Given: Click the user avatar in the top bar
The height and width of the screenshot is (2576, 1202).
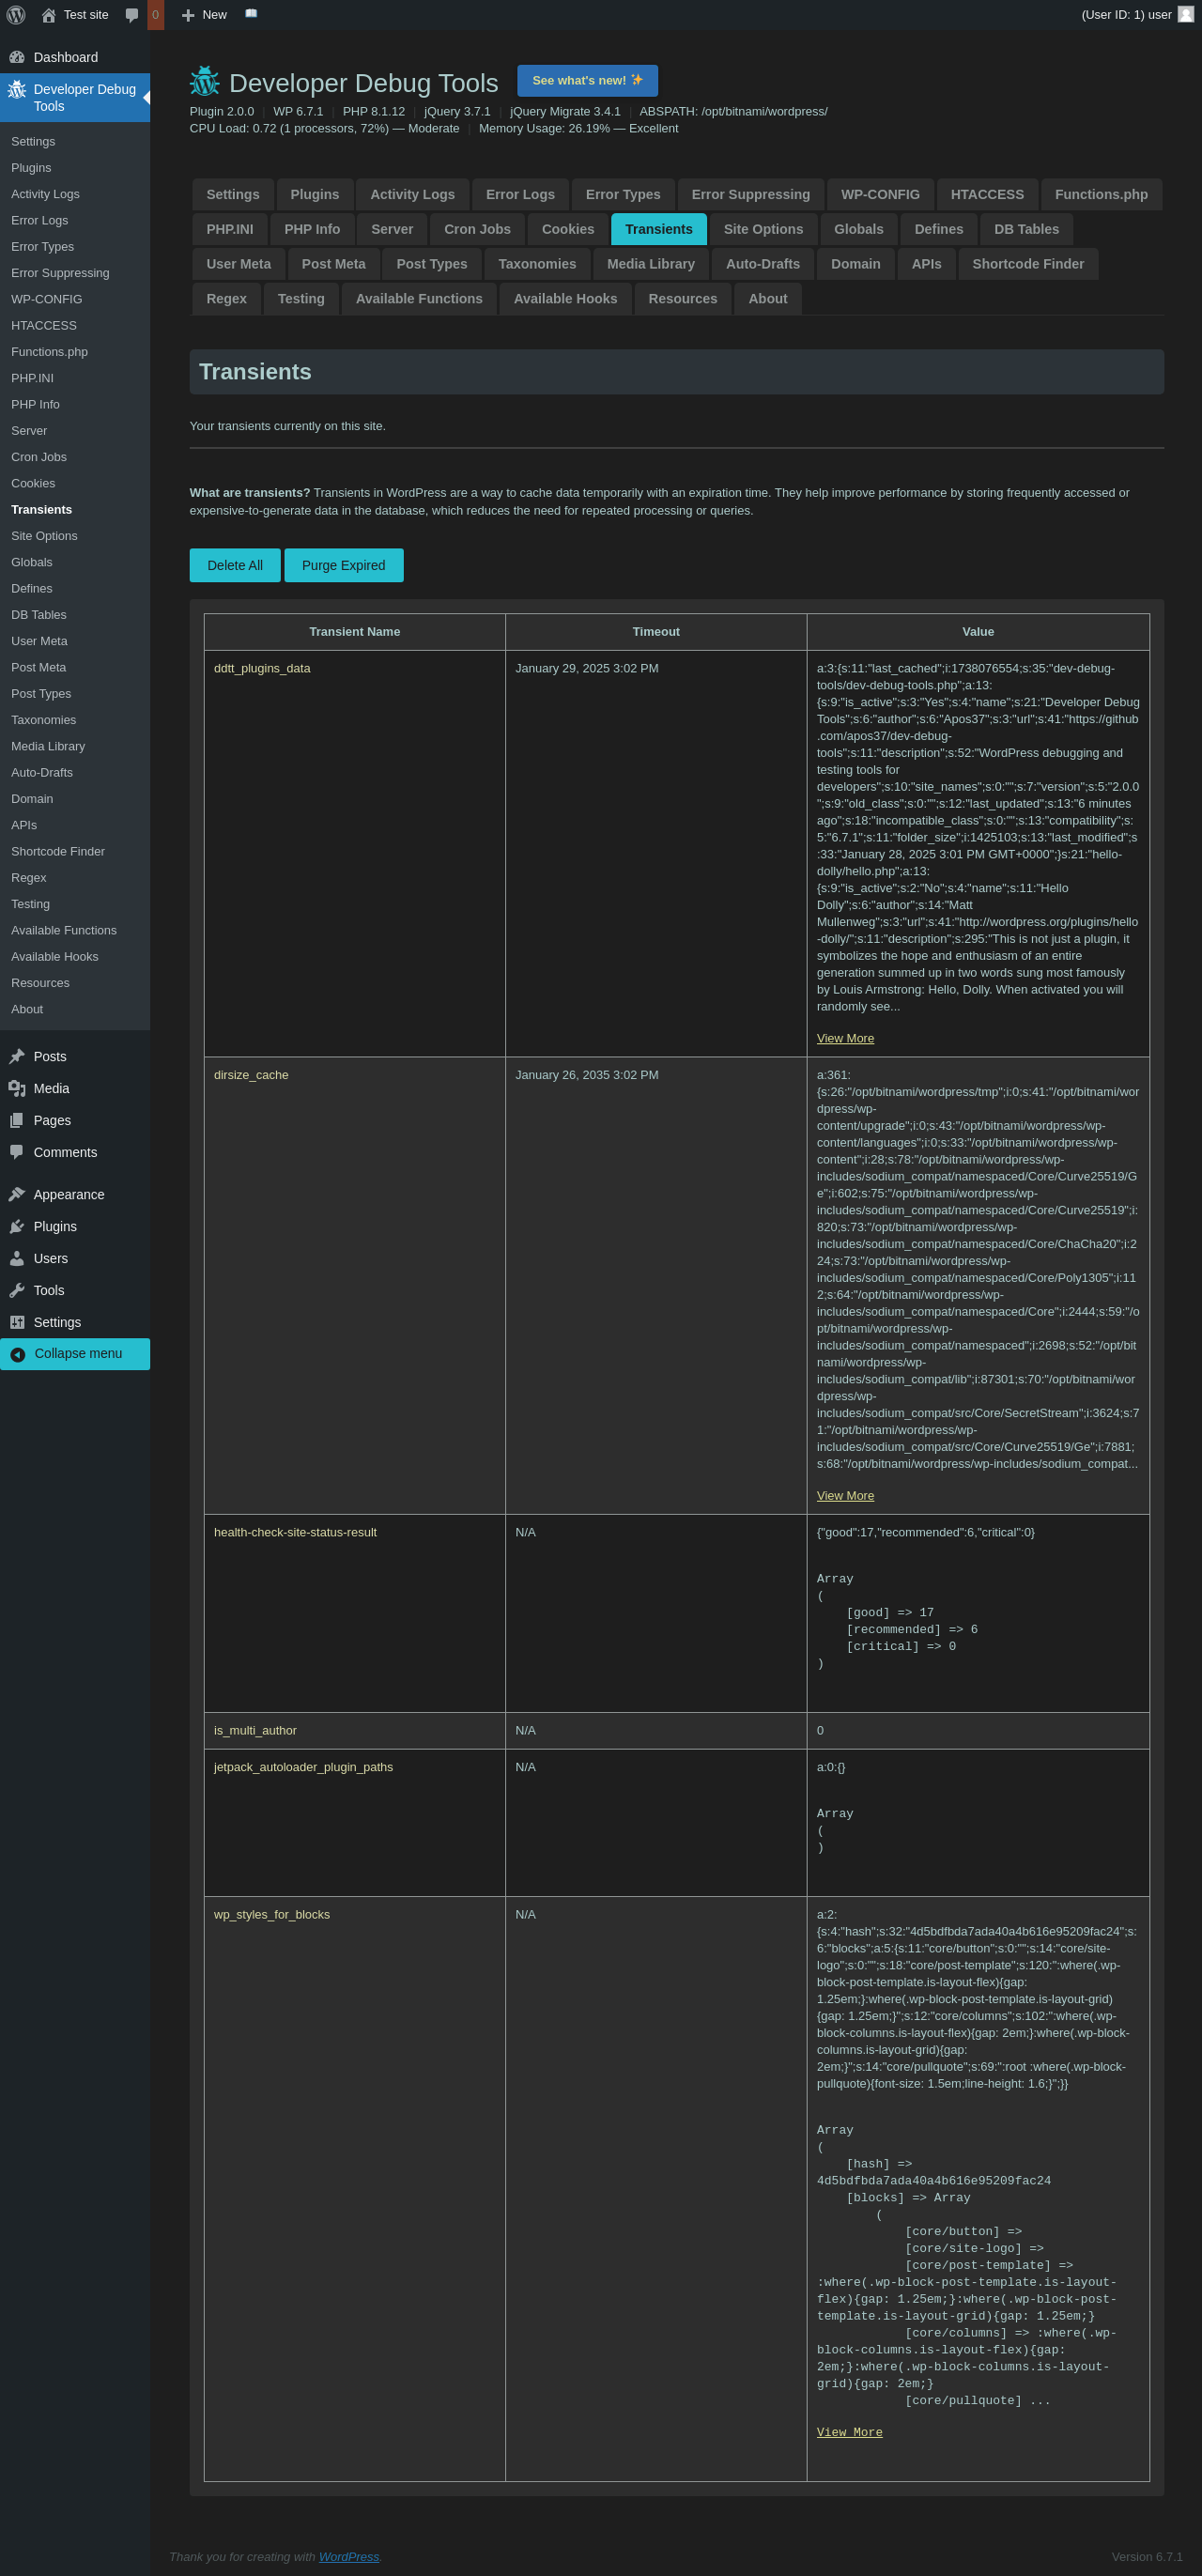Looking at the screenshot, I should pyautogui.click(x=1185, y=15).
